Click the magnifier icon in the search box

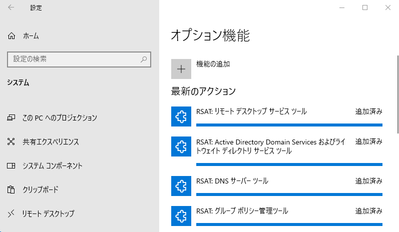coord(144,59)
